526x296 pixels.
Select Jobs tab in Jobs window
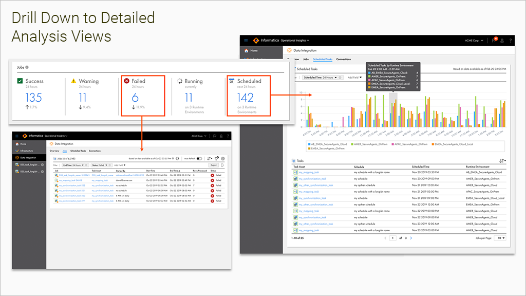click(x=65, y=151)
